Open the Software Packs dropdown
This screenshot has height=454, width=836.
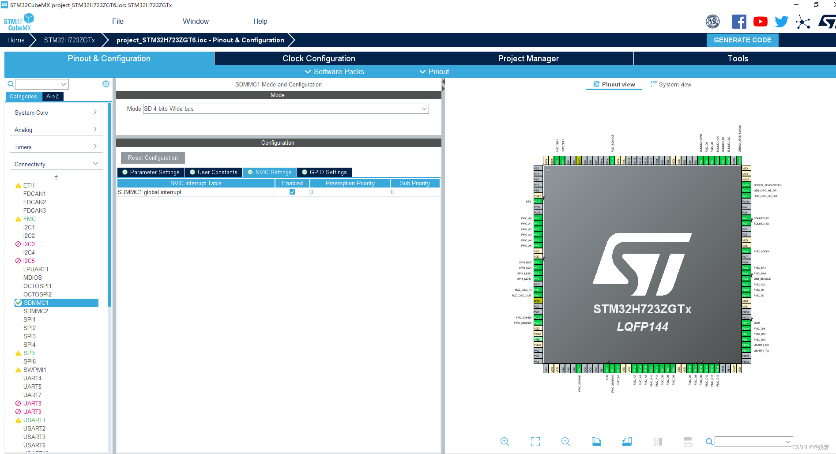[x=335, y=71]
